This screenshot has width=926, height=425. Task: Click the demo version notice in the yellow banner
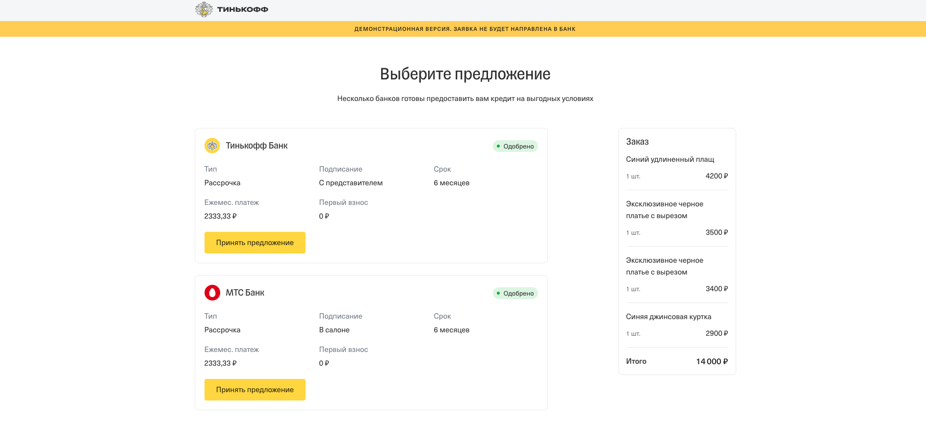[x=465, y=29]
